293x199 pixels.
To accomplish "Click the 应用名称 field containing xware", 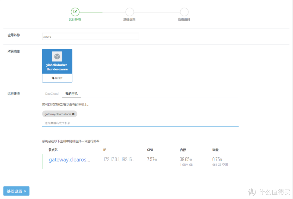I will pyautogui.click(x=90, y=36).
